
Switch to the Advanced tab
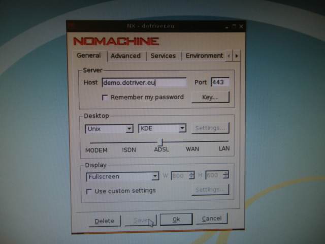pos(125,56)
